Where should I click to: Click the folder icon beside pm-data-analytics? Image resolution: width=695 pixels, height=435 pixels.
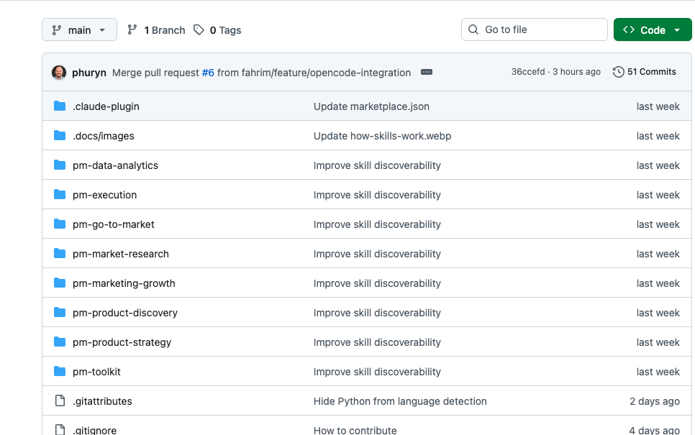[x=60, y=165]
